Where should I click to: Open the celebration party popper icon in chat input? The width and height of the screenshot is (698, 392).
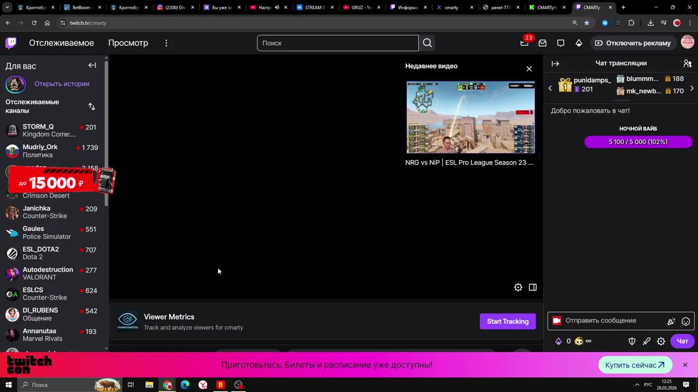tap(671, 321)
